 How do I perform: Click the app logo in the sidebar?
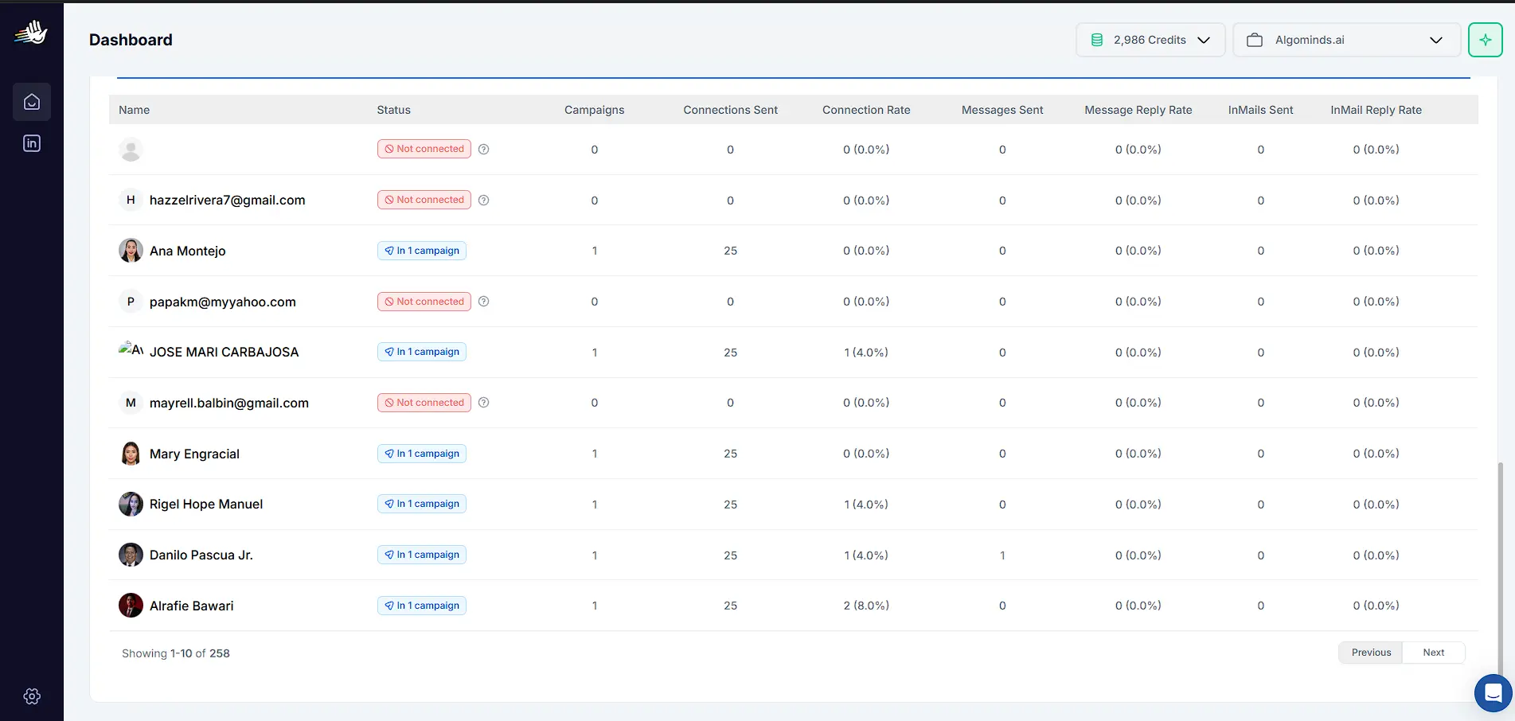[x=31, y=33]
